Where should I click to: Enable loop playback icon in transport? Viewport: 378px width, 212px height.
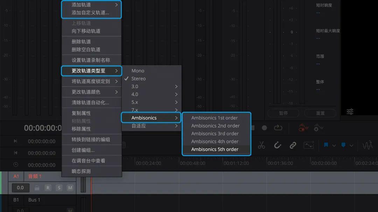click(278, 128)
